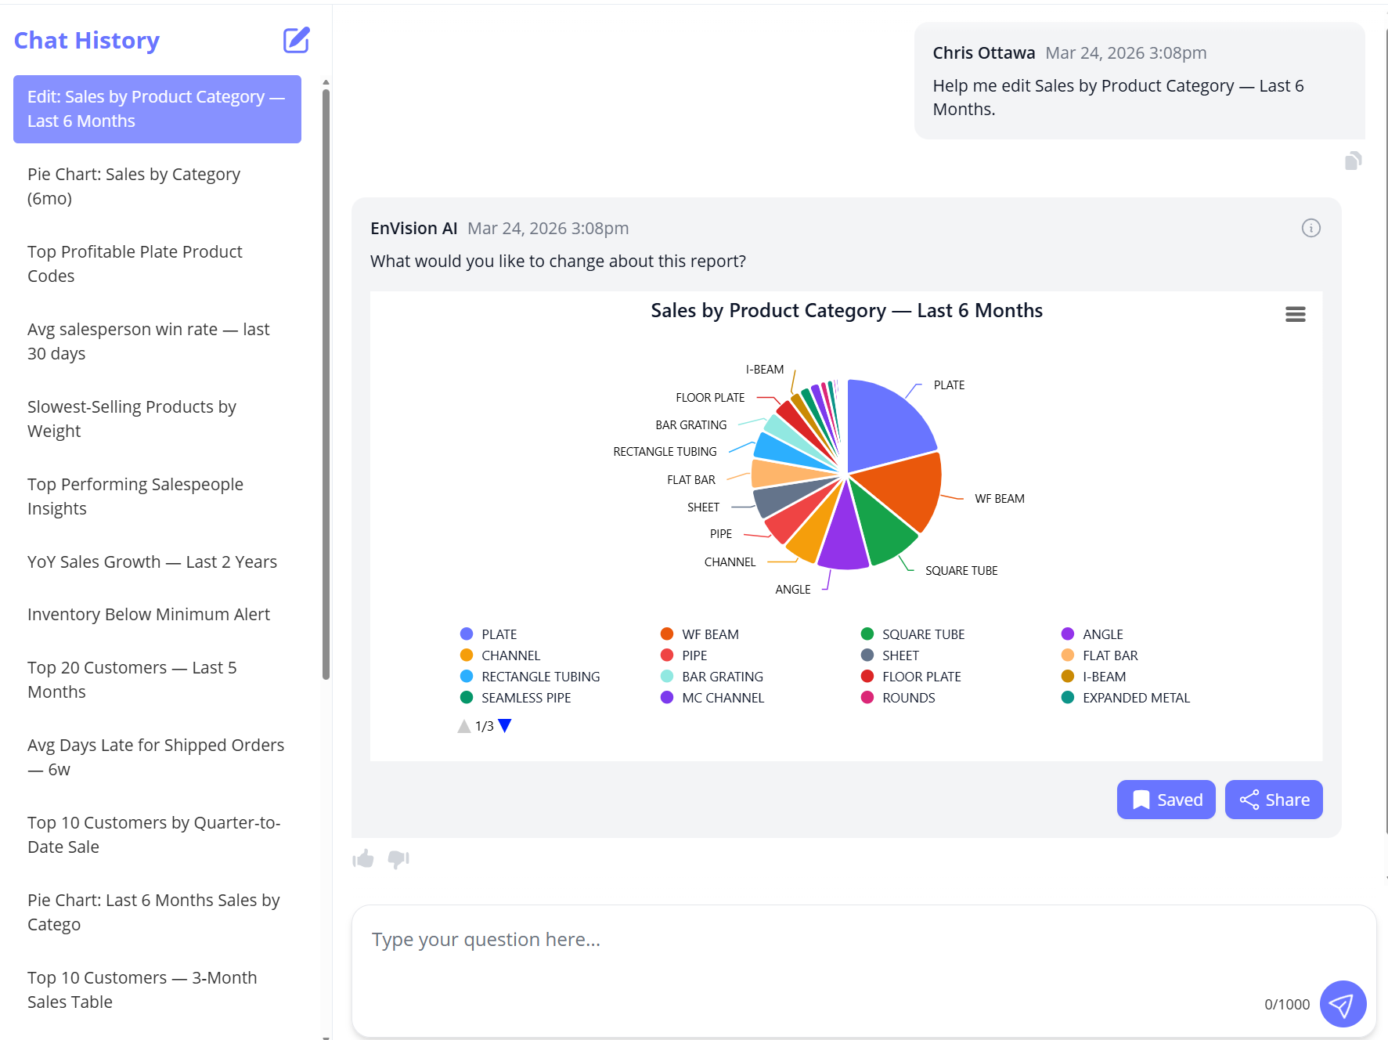
Task: Open 'Top 20 Customers — Last 5 Months' chat
Action: [x=157, y=680]
